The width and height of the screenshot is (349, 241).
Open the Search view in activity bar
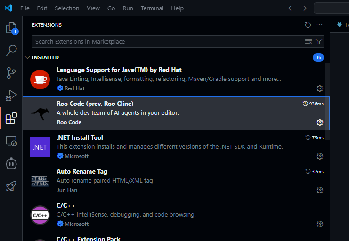coord(11,50)
